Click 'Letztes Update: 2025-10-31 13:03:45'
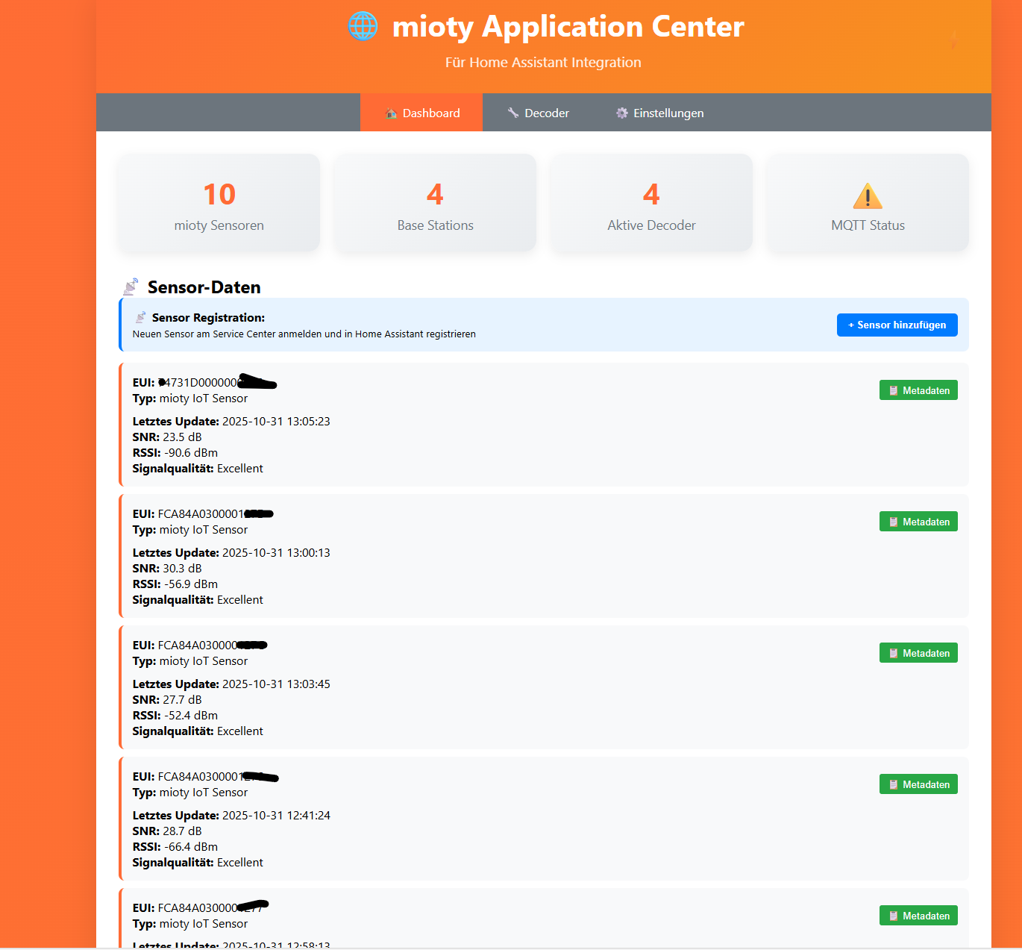1022x950 pixels. pyautogui.click(x=231, y=684)
